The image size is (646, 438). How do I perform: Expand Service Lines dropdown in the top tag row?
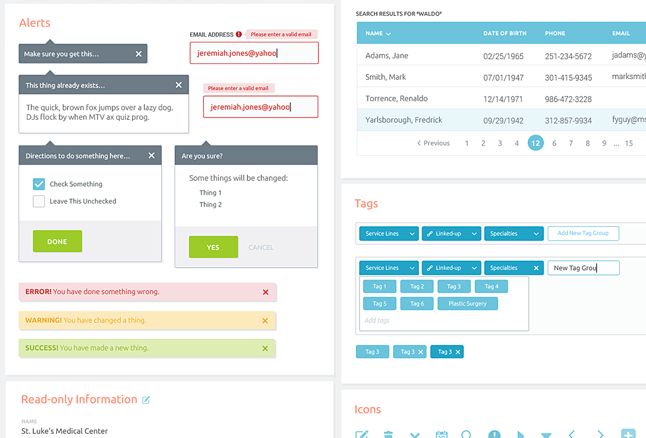(x=412, y=234)
